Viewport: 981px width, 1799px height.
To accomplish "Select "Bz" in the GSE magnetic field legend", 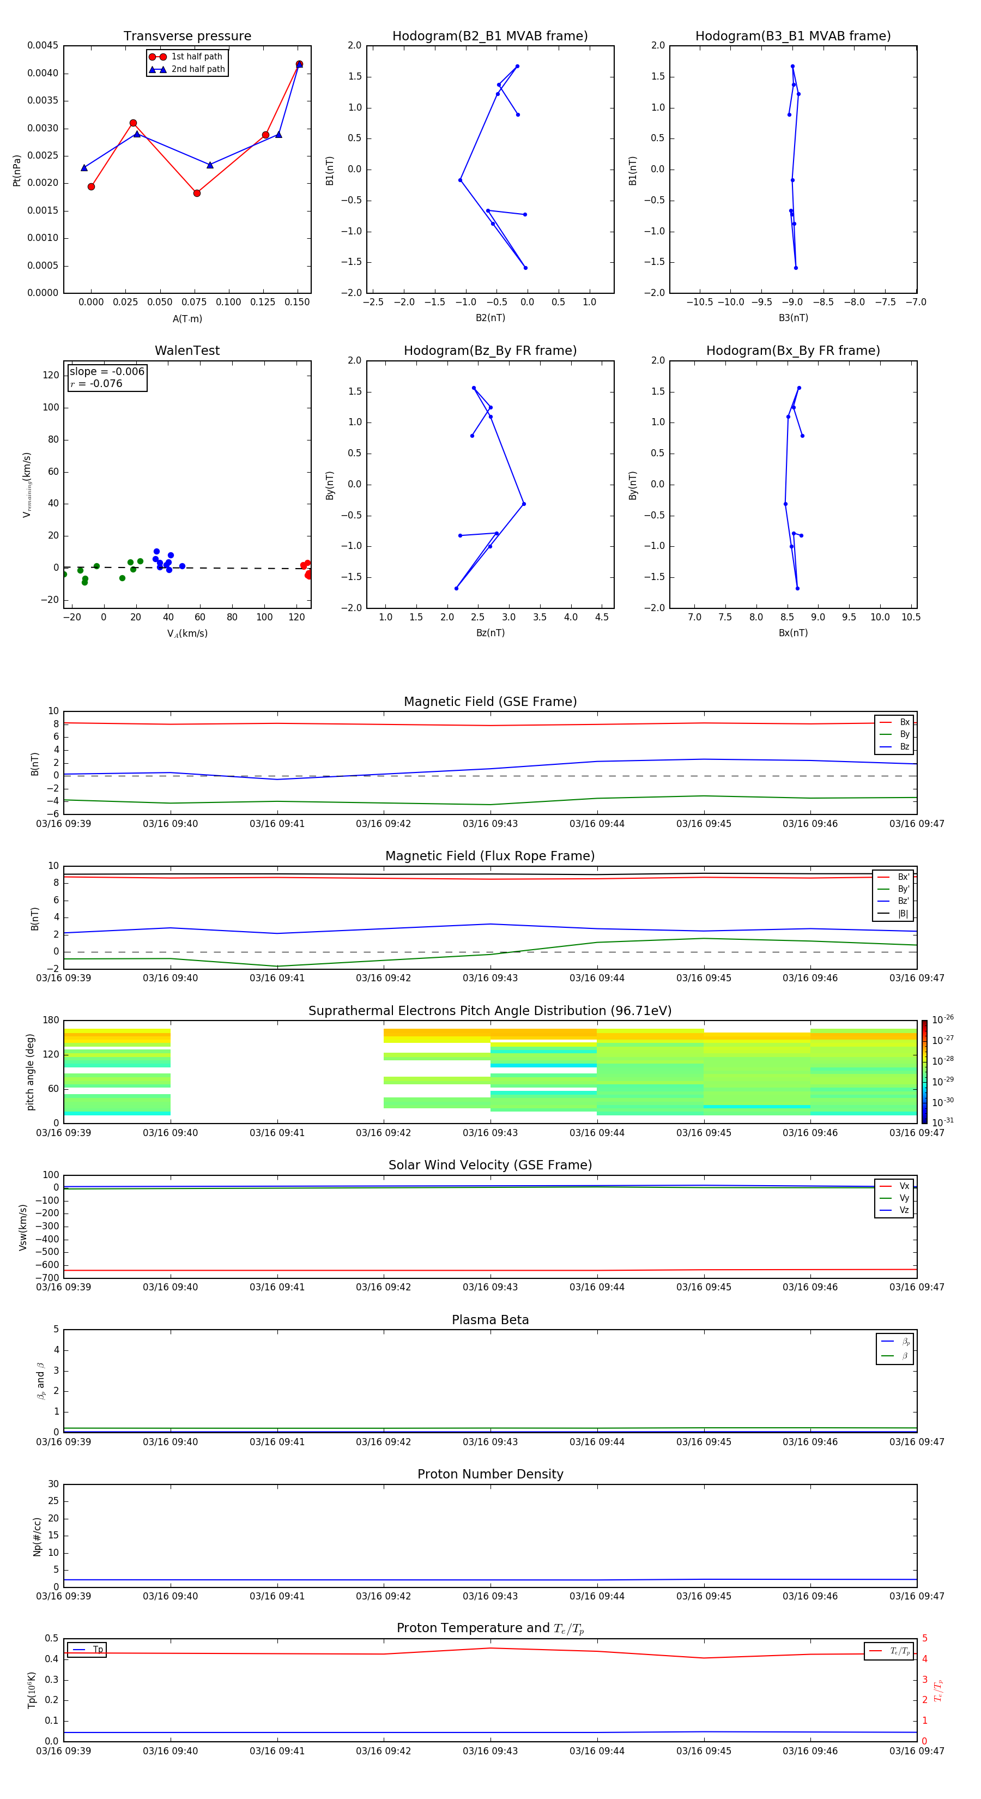I will [x=894, y=746].
